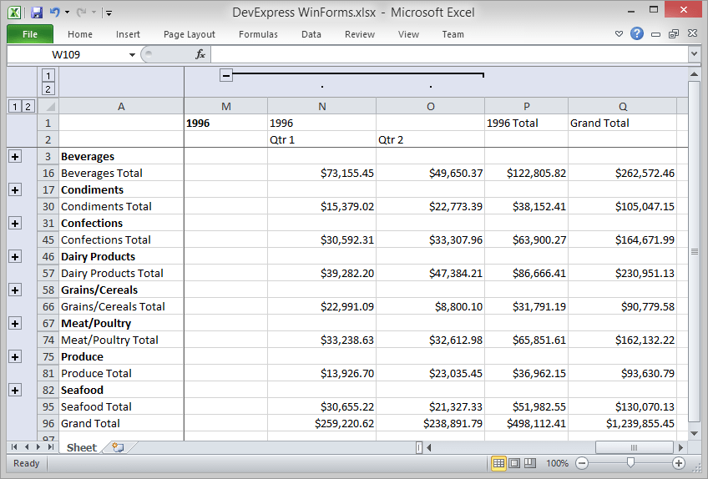Expand the Seafood row group

click(14, 390)
